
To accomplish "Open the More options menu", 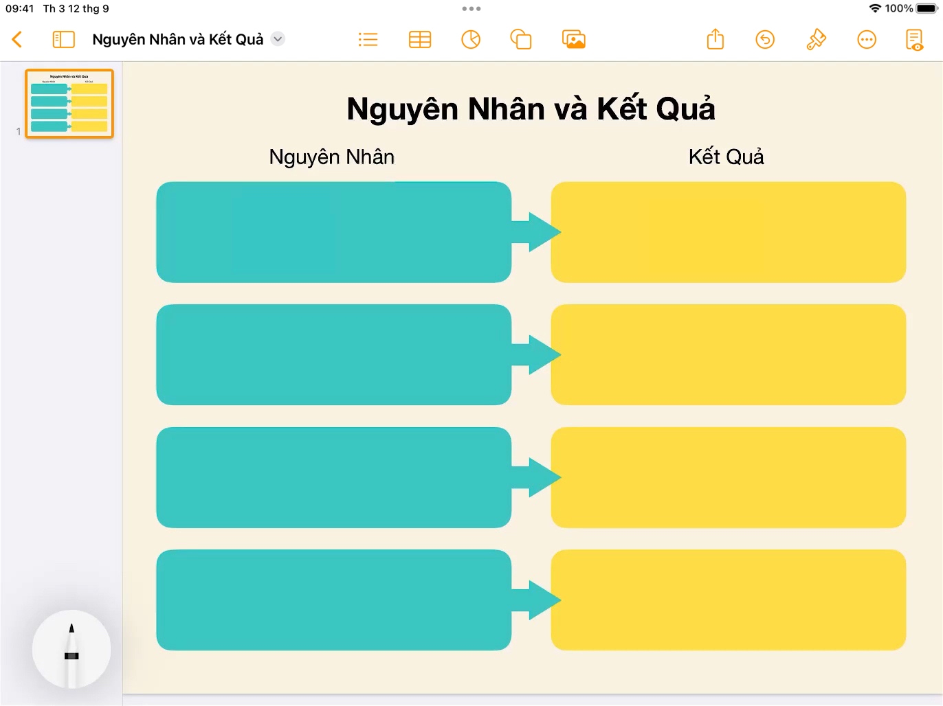I will tap(867, 40).
